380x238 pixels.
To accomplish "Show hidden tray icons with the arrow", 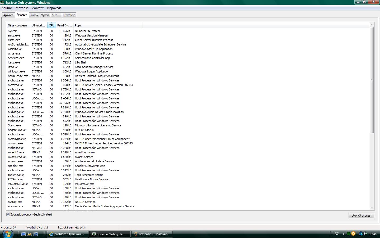I will (x=344, y=234).
